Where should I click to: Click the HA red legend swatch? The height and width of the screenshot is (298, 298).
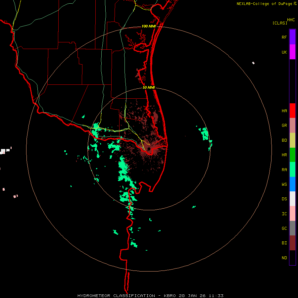click(x=292, y=111)
